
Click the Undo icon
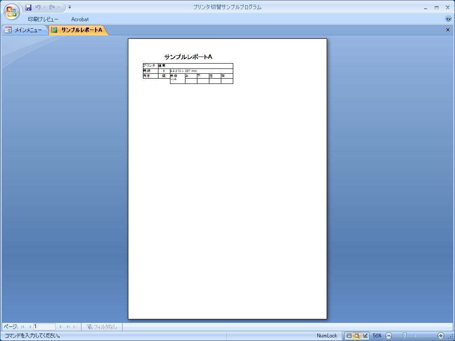[38, 8]
